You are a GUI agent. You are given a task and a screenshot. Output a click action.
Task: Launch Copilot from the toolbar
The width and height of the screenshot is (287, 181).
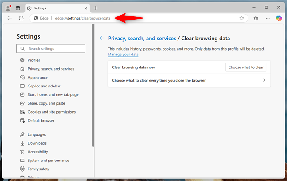click(279, 18)
